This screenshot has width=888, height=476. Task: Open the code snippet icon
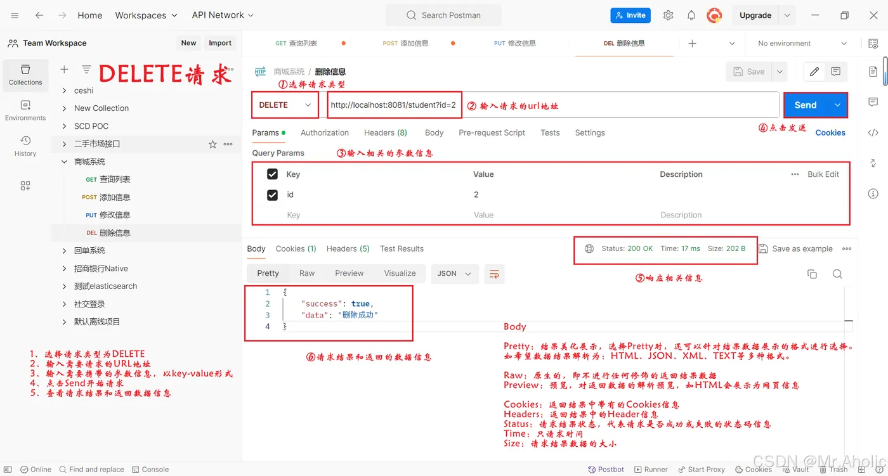point(873,132)
